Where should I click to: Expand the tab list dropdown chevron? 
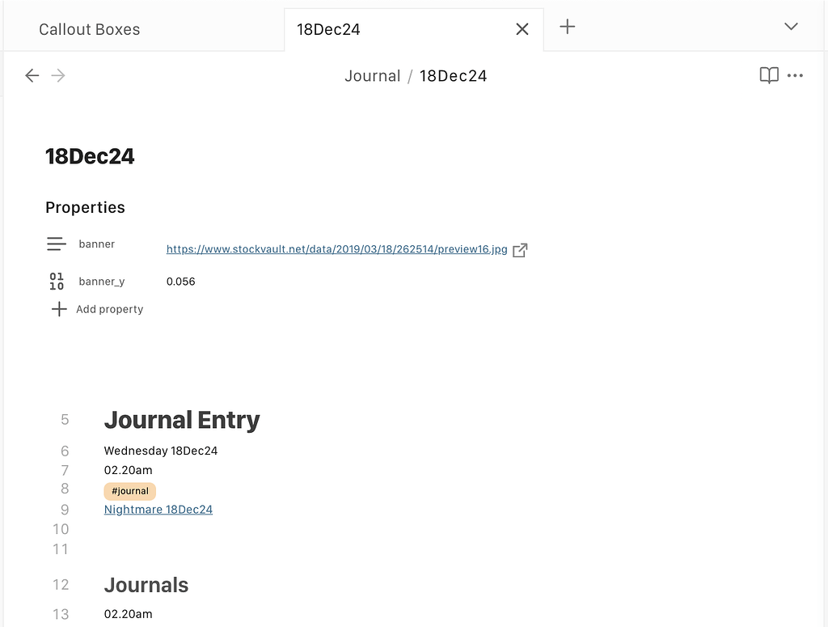tap(791, 27)
